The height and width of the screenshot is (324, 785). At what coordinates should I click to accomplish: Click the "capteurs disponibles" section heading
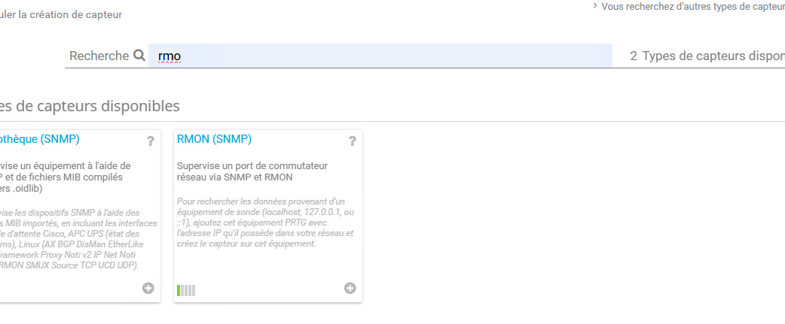[x=90, y=106]
